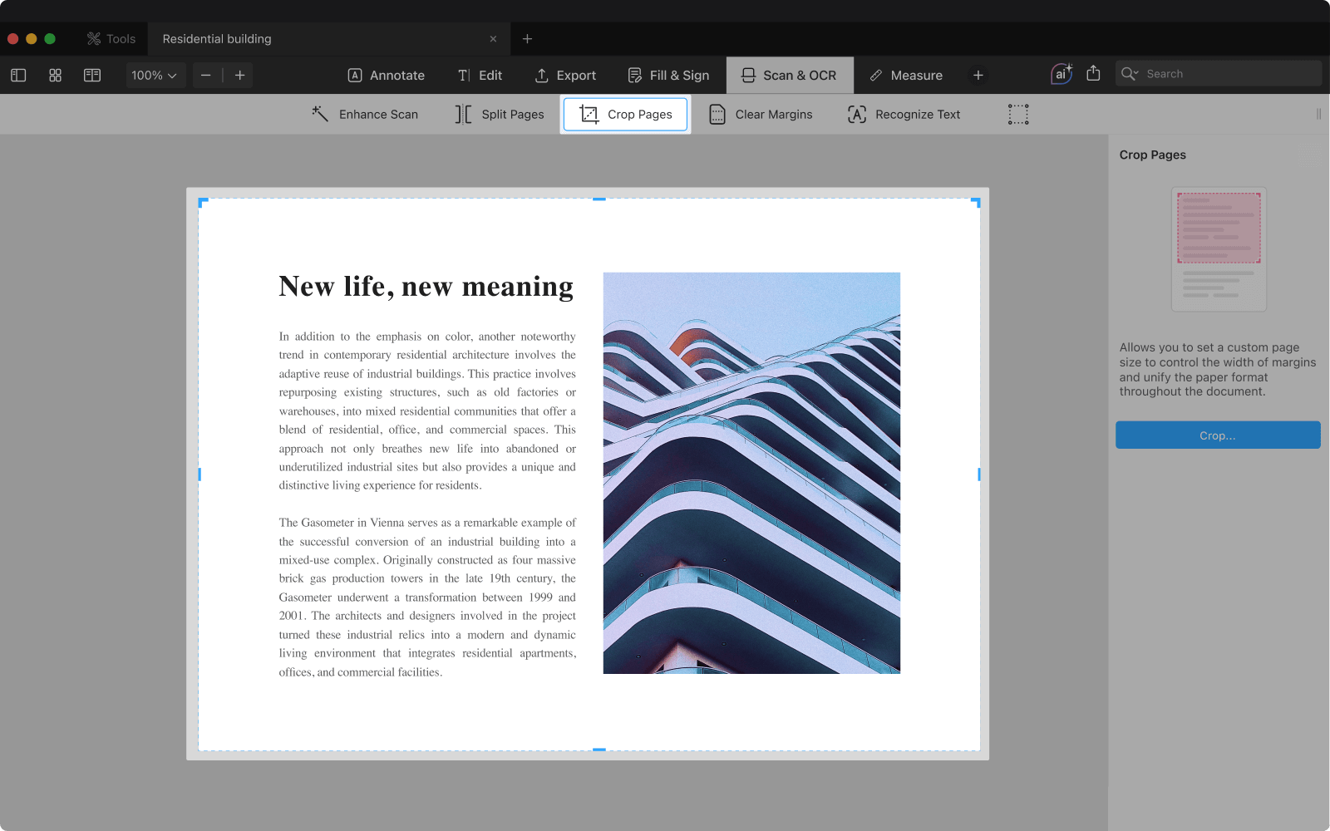
Task: Choose the Split Pages tool
Action: click(500, 115)
